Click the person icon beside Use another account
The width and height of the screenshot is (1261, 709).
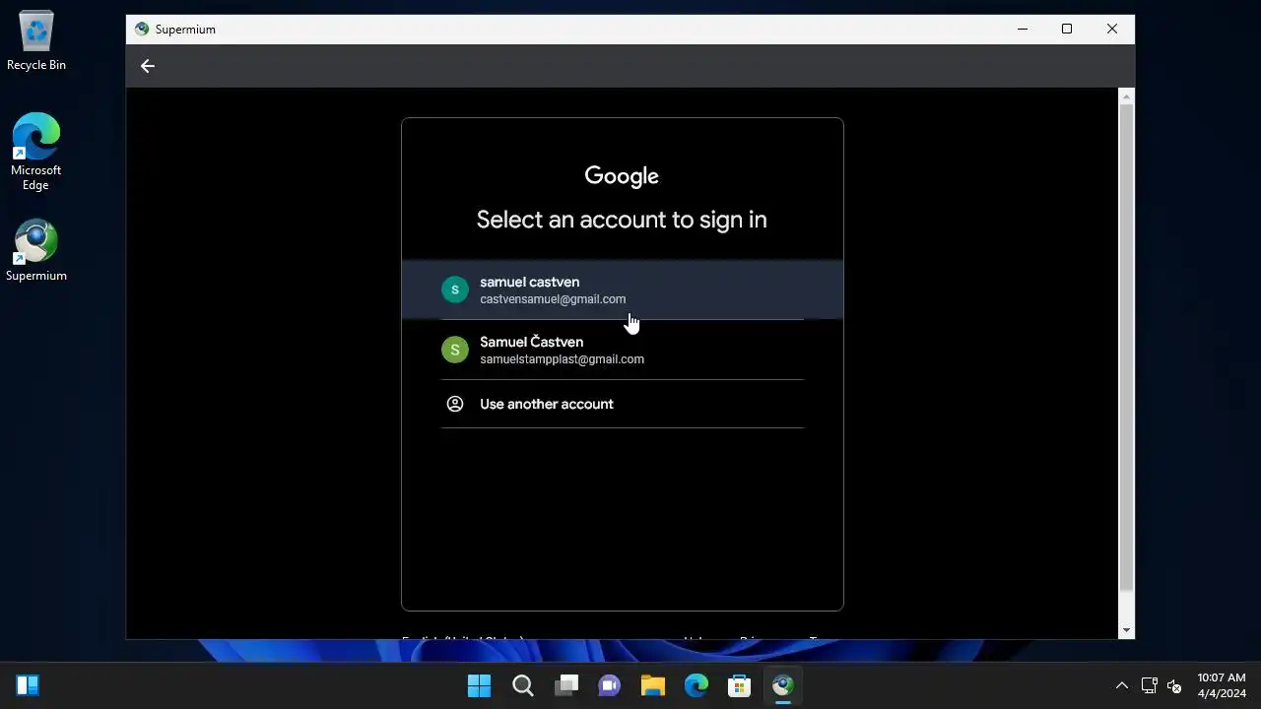pyautogui.click(x=454, y=404)
